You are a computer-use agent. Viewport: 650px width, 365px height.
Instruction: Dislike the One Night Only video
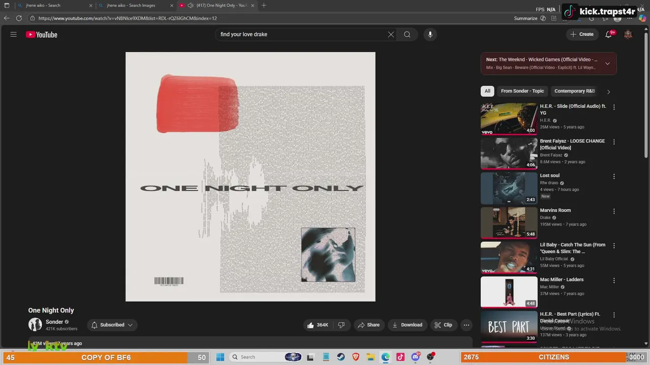342,325
